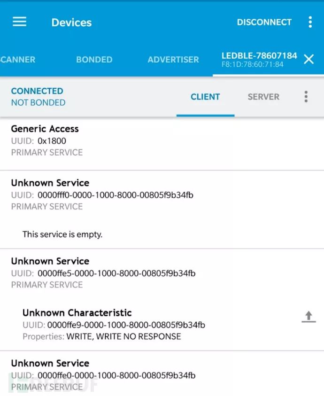The height and width of the screenshot is (396, 324).
Task: Tap the NOT BONDED status text
Action: tap(38, 102)
